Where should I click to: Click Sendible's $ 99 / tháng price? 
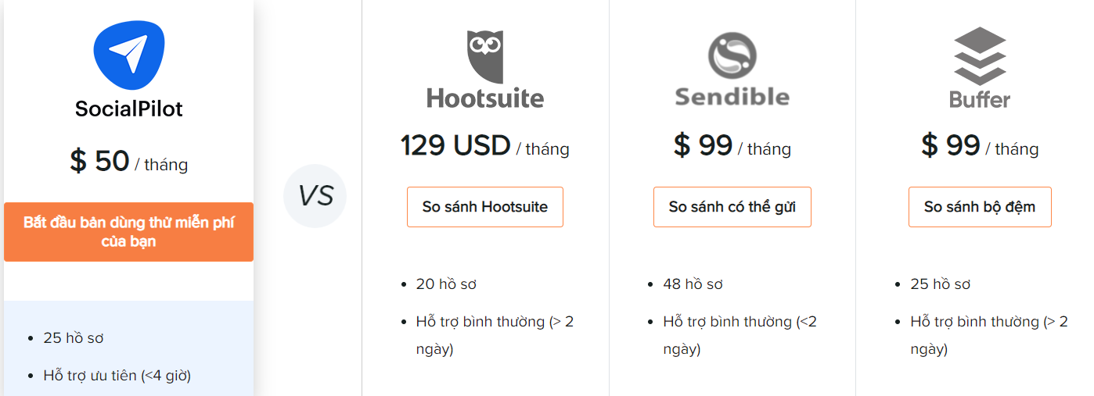pyautogui.click(x=732, y=146)
